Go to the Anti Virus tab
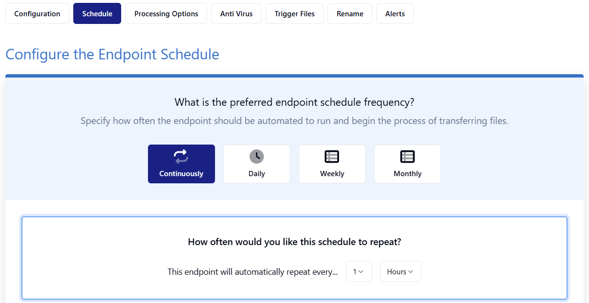Viewport: 589px width, 303px height. 237,13
